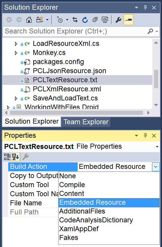Switch to the Team Explorer tab

click(86, 122)
